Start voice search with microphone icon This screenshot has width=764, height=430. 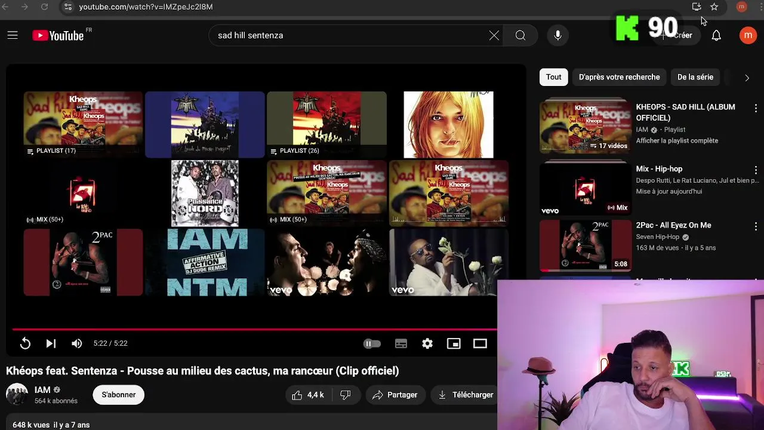pyautogui.click(x=557, y=35)
